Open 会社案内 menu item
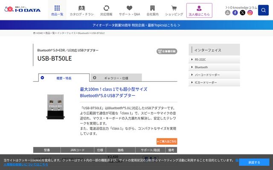The width and height of the screenshot is (273, 170). click(x=152, y=11)
